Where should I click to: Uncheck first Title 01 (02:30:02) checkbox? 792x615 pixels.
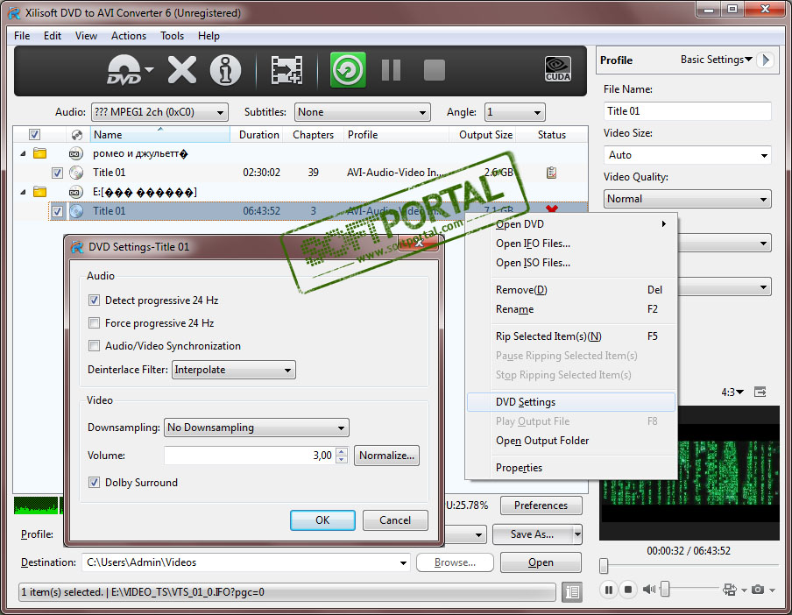[x=57, y=173]
